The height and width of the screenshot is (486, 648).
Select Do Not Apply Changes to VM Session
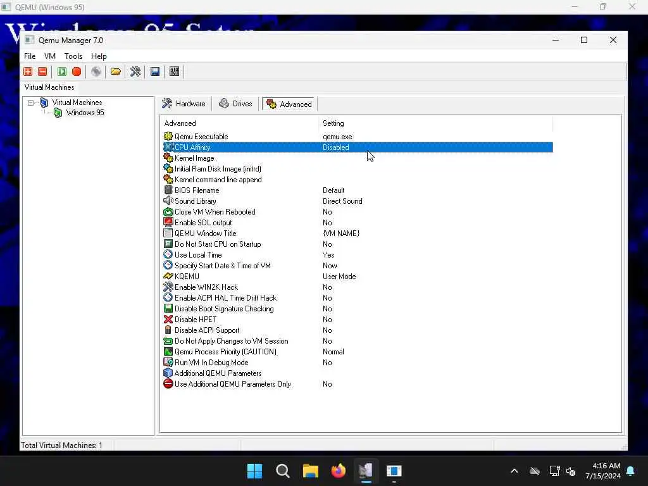tap(358, 340)
